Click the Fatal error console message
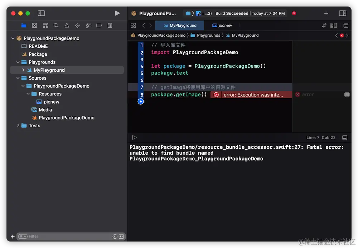The height and width of the screenshot is (248, 358). coord(237,153)
